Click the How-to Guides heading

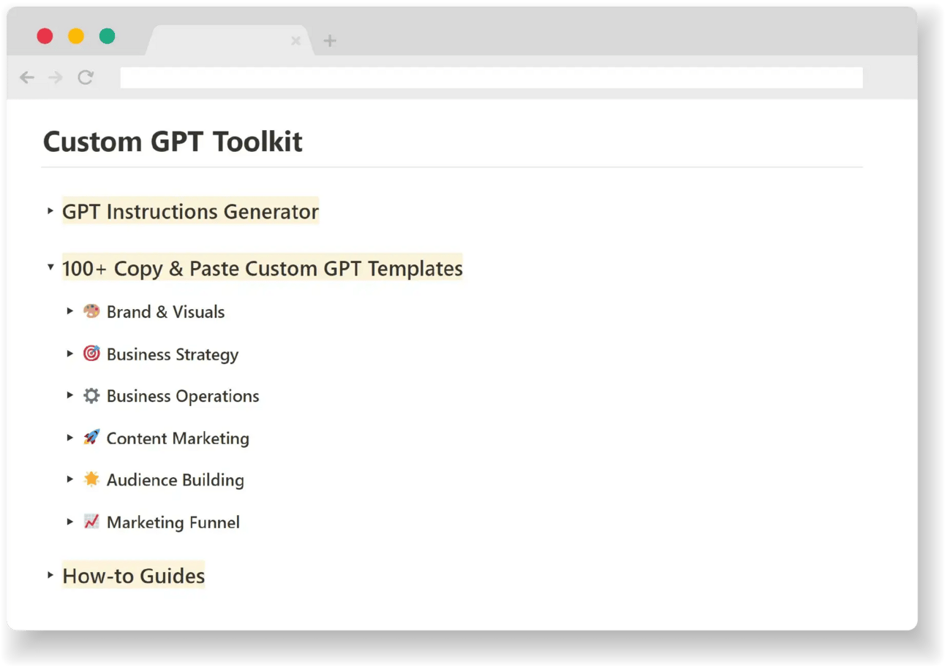133,576
